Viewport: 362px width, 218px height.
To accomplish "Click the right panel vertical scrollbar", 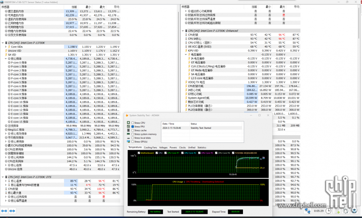I will coord(359,23).
